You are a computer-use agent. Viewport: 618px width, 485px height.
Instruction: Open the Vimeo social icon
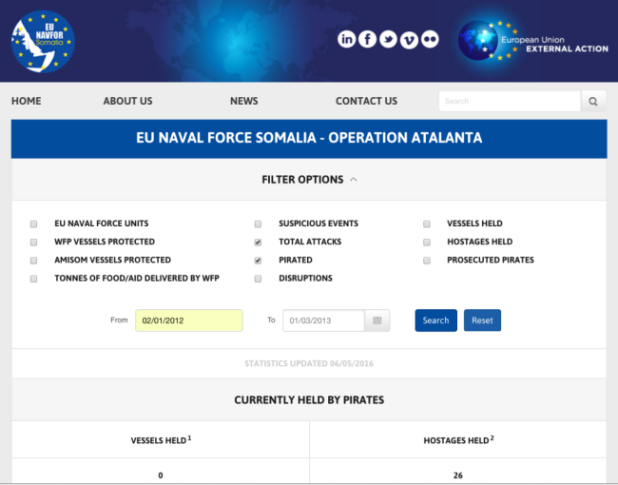point(409,40)
